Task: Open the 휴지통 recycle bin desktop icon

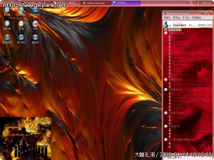Action: click(x=7, y=12)
